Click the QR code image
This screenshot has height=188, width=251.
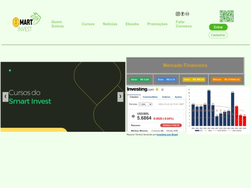(227, 16)
